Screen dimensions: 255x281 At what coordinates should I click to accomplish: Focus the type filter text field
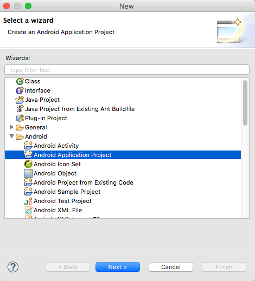tap(127, 70)
